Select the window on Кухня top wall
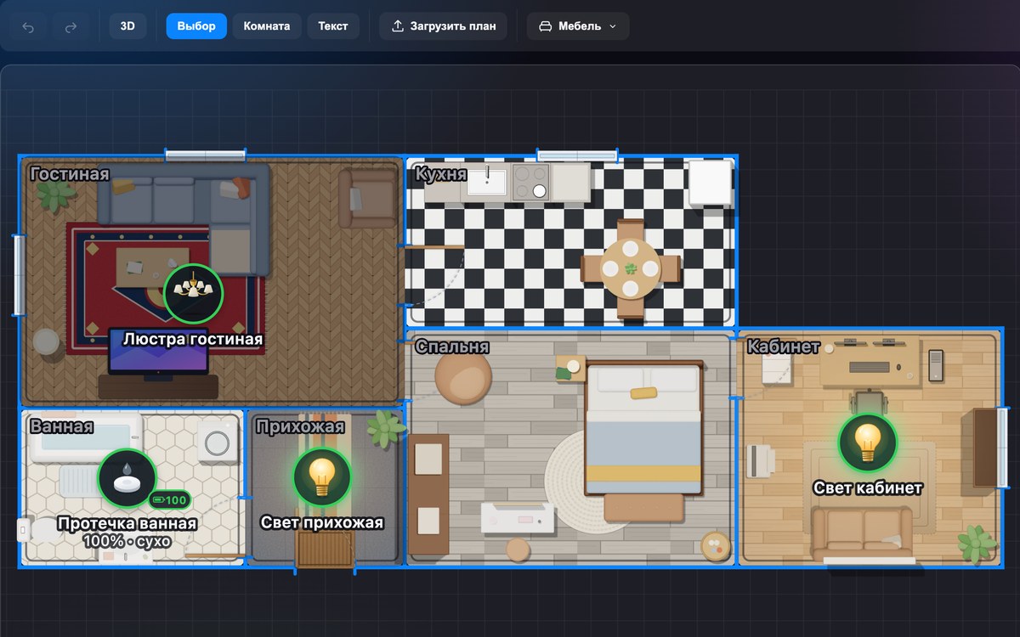Image resolution: width=1020 pixels, height=637 pixels. click(x=577, y=155)
